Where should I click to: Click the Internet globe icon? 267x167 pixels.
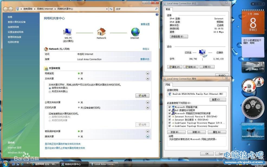(x=135, y=32)
